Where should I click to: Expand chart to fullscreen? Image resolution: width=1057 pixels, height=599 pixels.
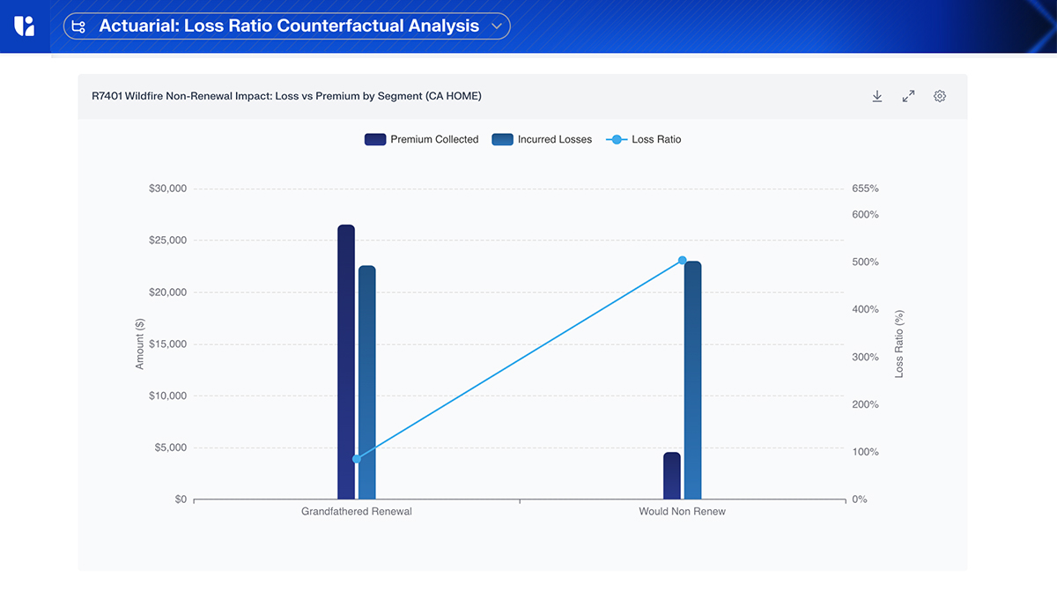pos(908,96)
